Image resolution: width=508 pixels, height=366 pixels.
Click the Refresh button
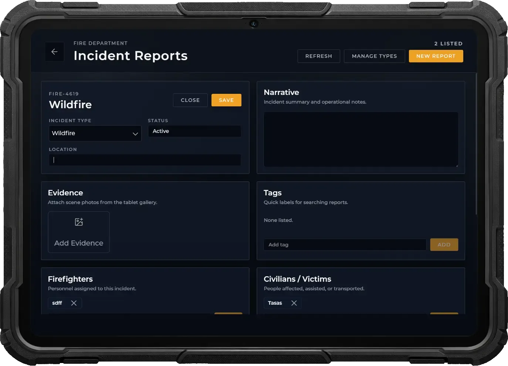pos(319,56)
